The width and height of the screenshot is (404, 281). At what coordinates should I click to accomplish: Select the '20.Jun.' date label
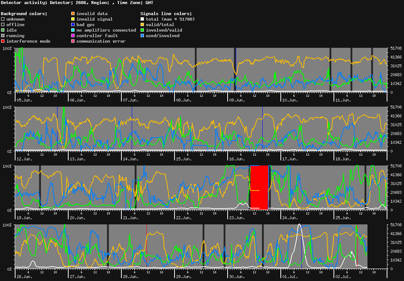[x=77, y=218]
